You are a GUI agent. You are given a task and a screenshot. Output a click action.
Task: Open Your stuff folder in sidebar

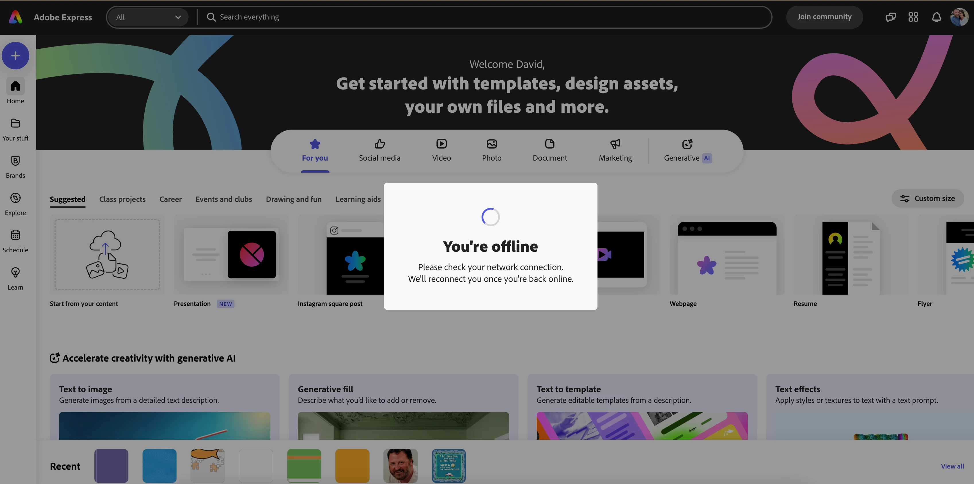pyautogui.click(x=15, y=129)
